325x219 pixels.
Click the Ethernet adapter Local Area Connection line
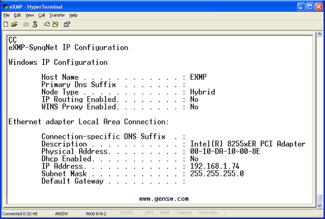[89, 122]
